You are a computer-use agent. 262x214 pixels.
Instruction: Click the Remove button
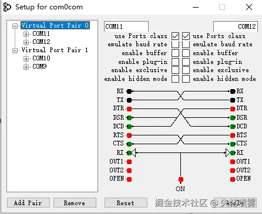(75, 203)
